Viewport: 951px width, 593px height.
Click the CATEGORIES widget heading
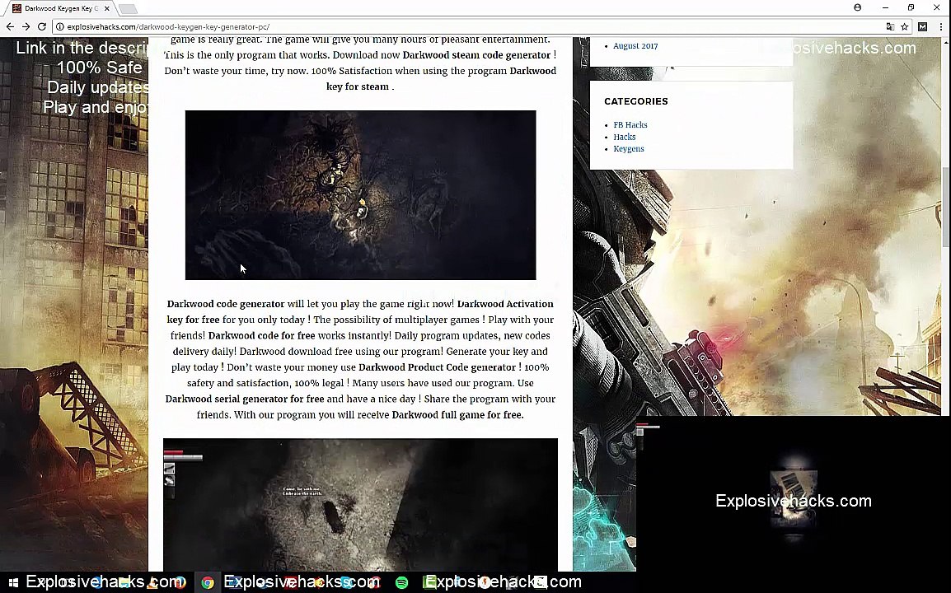coord(635,101)
